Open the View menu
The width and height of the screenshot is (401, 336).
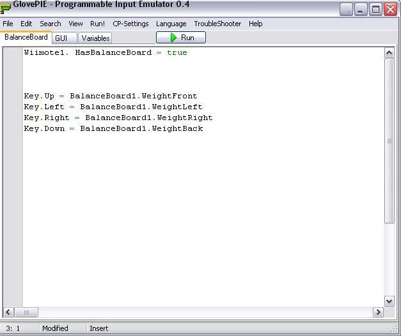[x=75, y=24]
